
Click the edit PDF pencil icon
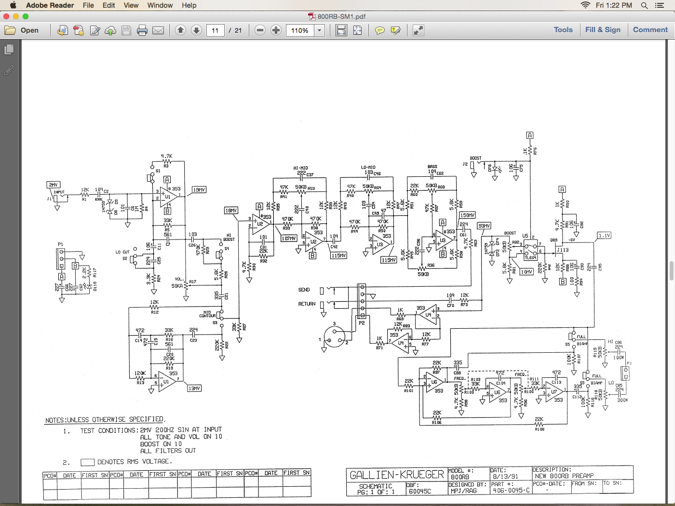[x=95, y=30]
